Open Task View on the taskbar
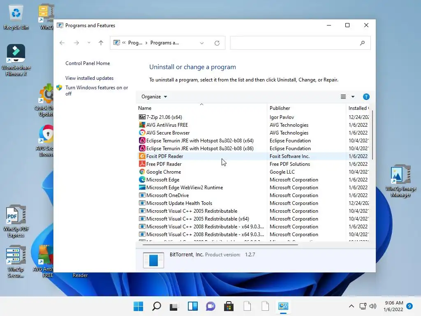The height and width of the screenshot is (316, 421). [x=174, y=306]
